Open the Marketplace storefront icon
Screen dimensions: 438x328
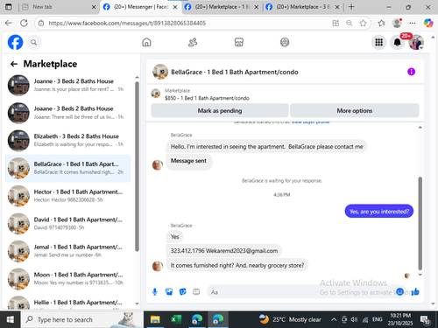point(239,42)
